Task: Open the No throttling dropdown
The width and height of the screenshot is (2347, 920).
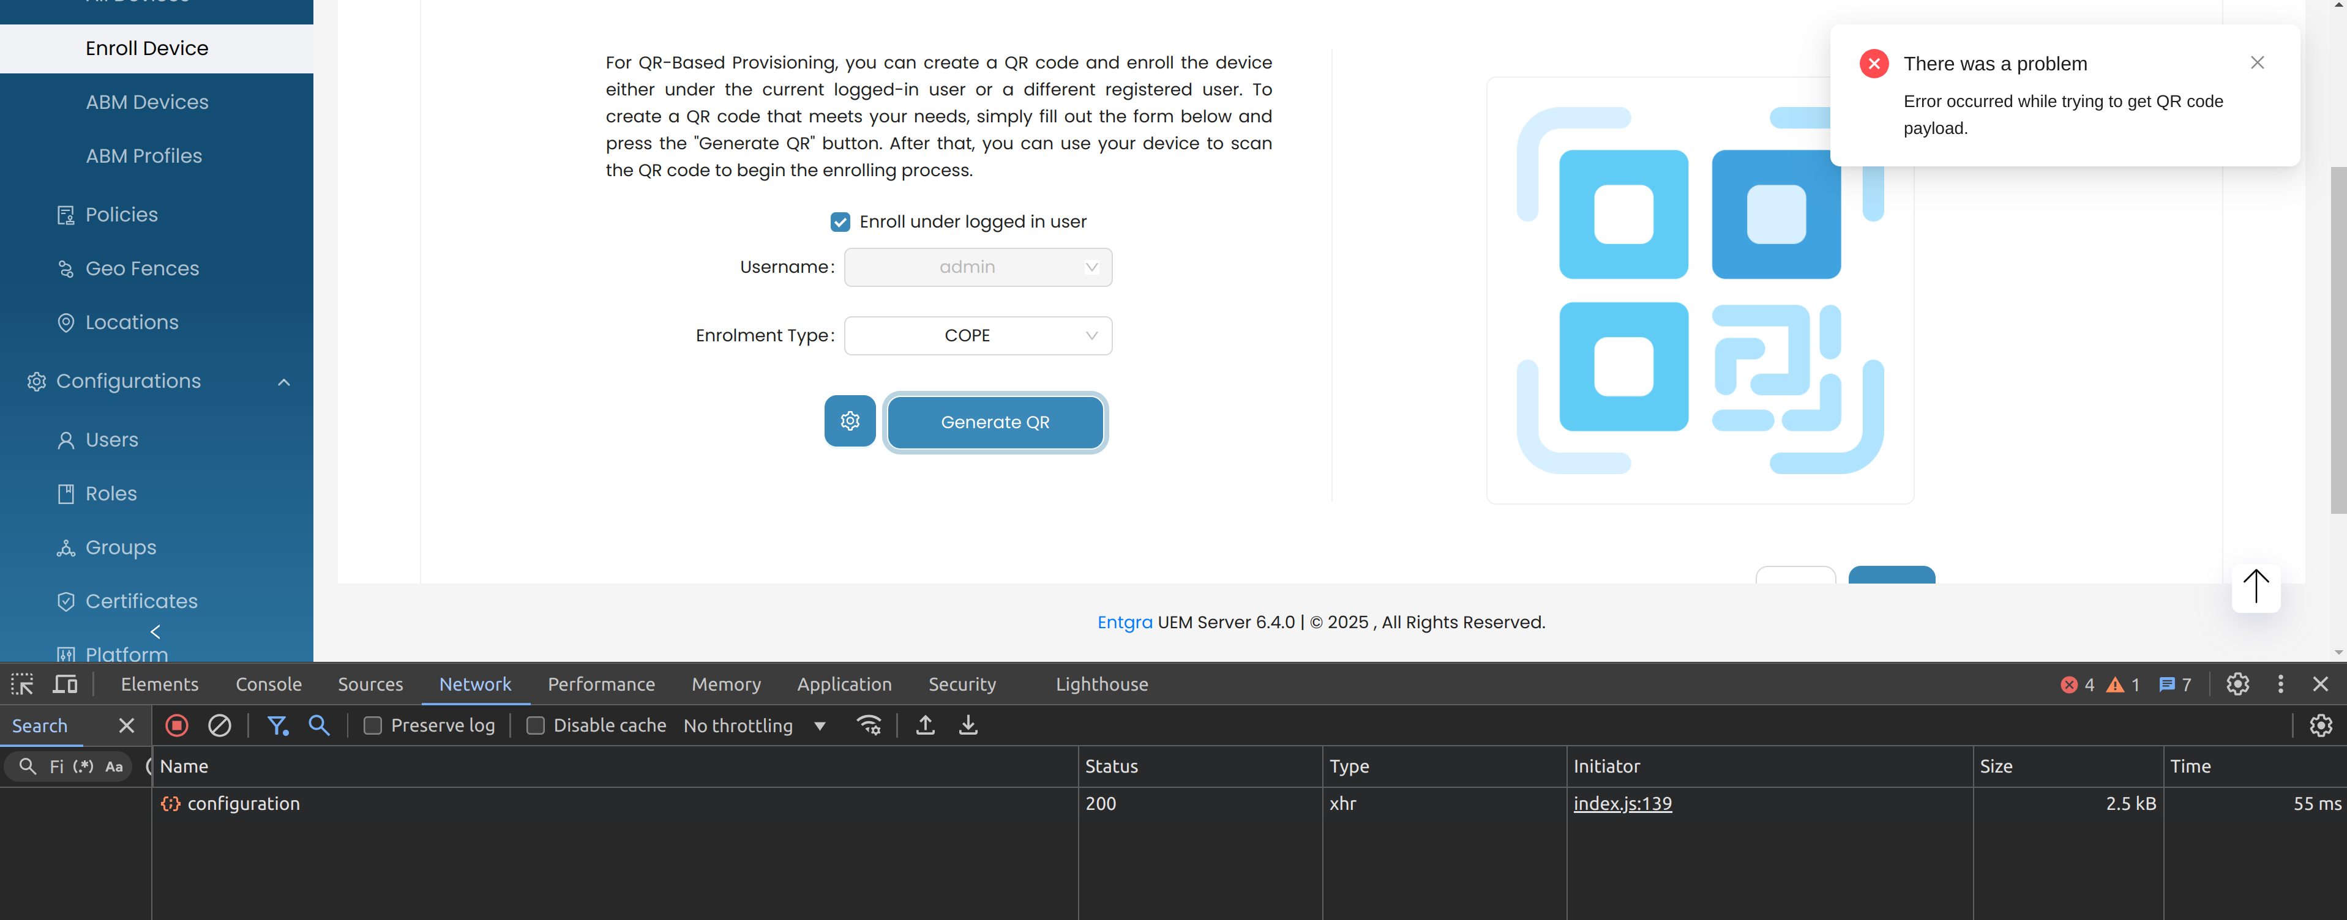Action: (x=755, y=726)
